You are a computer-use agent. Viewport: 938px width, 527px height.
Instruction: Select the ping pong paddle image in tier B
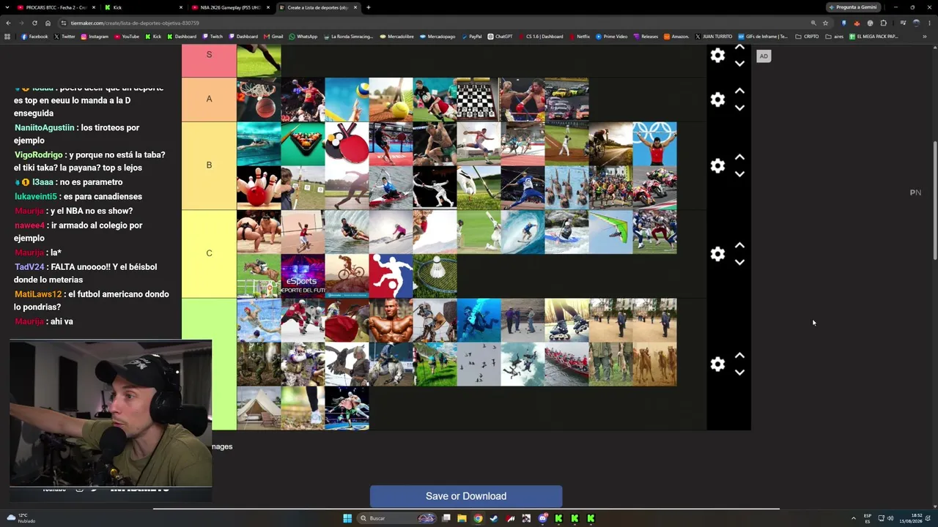pos(347,143)
